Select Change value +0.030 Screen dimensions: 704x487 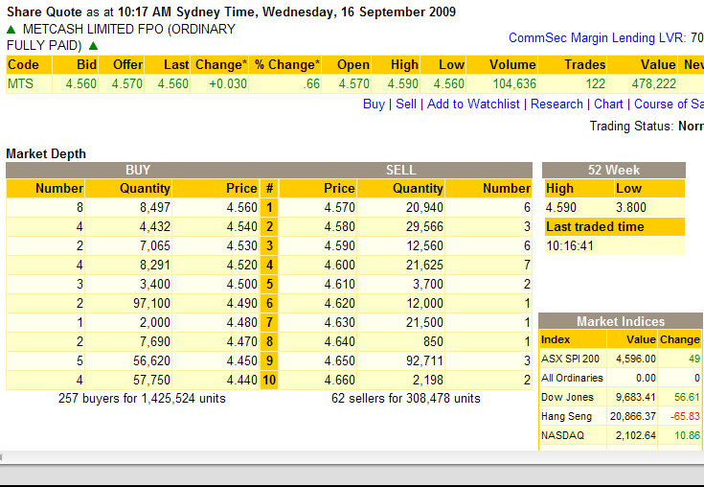228,84
